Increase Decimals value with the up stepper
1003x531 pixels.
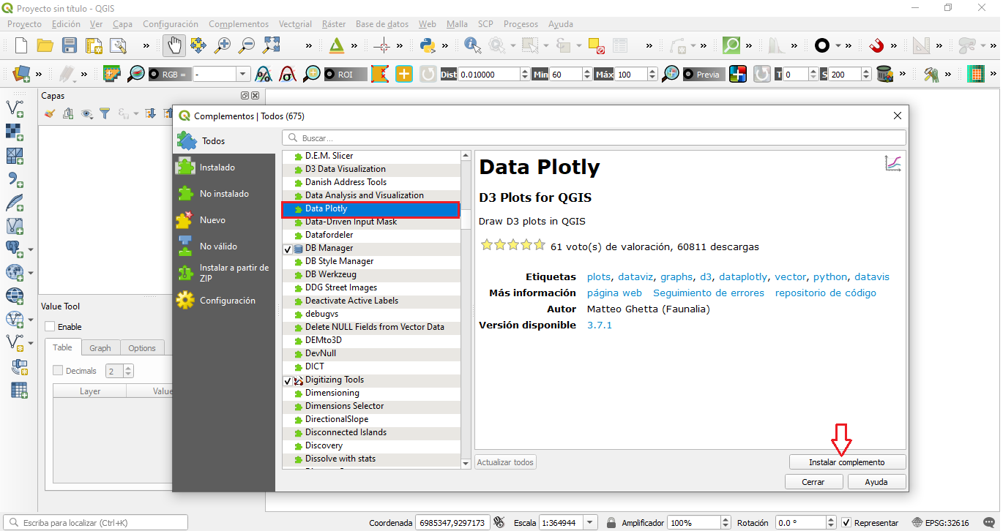(128, 367)
